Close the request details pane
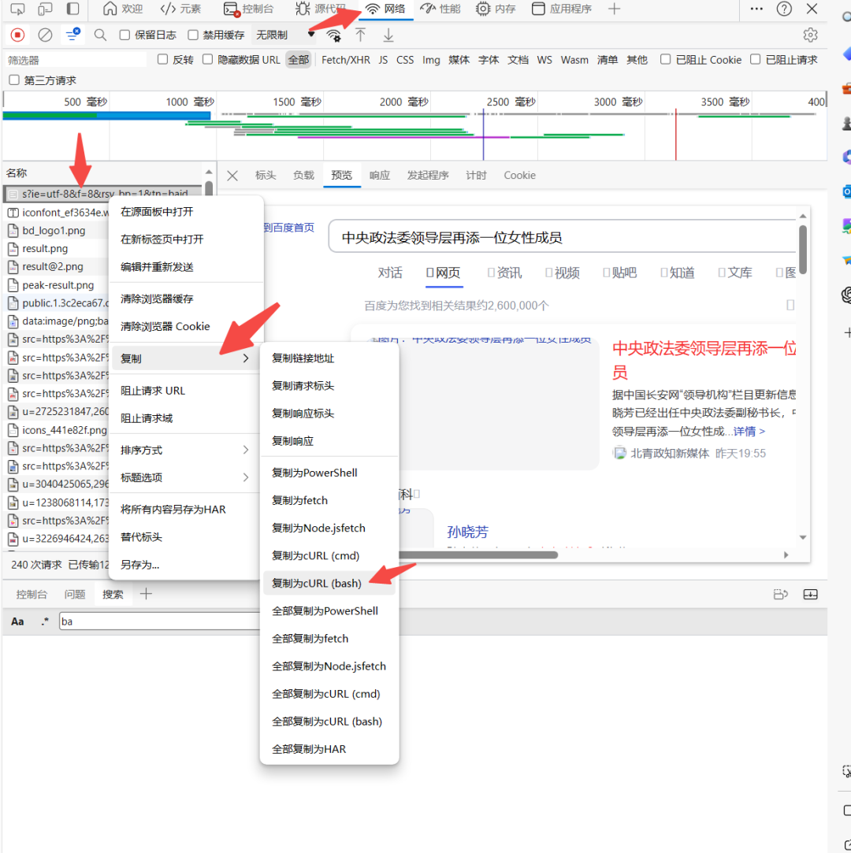This screenshot has height=853, width=851. [232, 176]
